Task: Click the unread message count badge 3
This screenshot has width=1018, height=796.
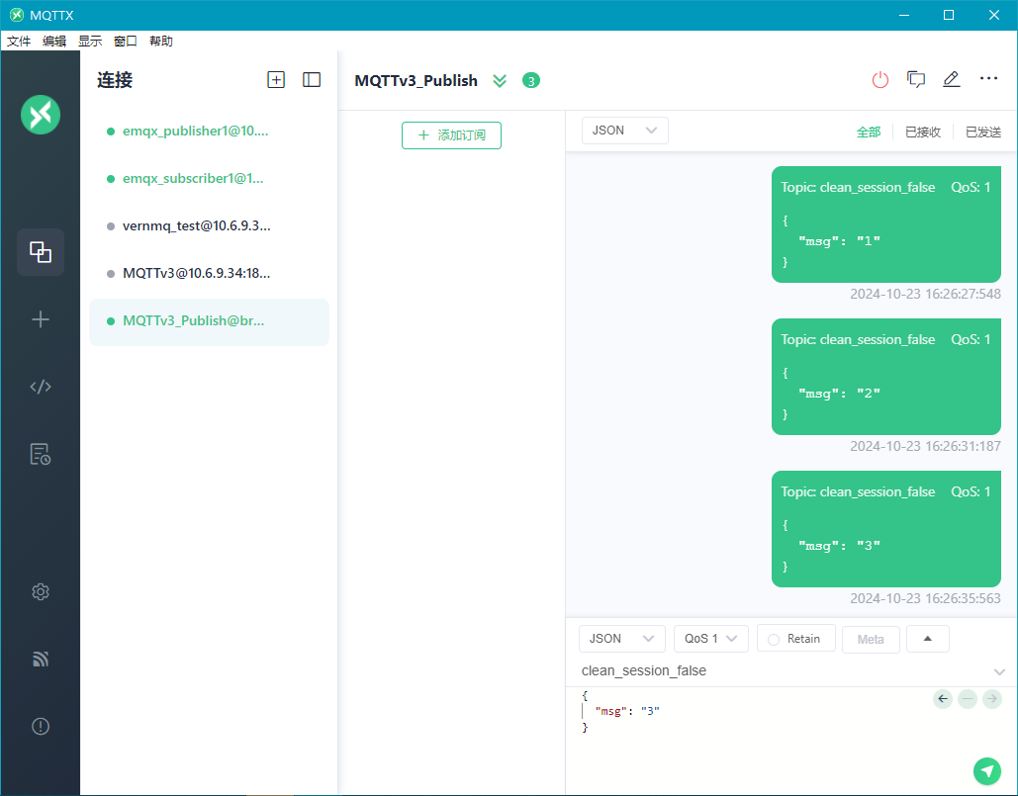Action: (531, 80)
